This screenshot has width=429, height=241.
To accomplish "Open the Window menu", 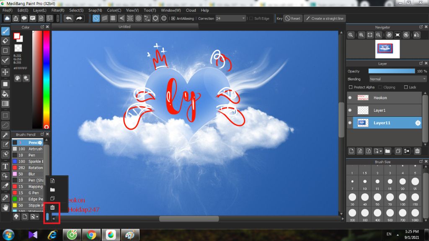I will pos(171,10).
